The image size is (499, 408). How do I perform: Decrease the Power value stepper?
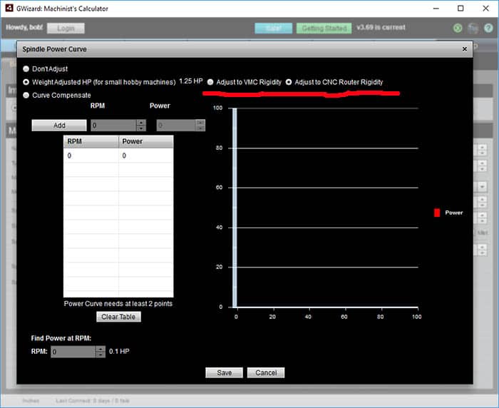(200, 128)
